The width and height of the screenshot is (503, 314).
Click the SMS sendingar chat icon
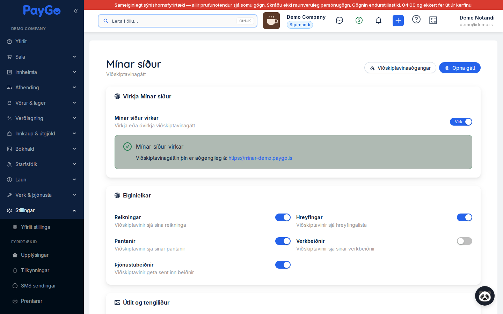click(x=15, y=286)
